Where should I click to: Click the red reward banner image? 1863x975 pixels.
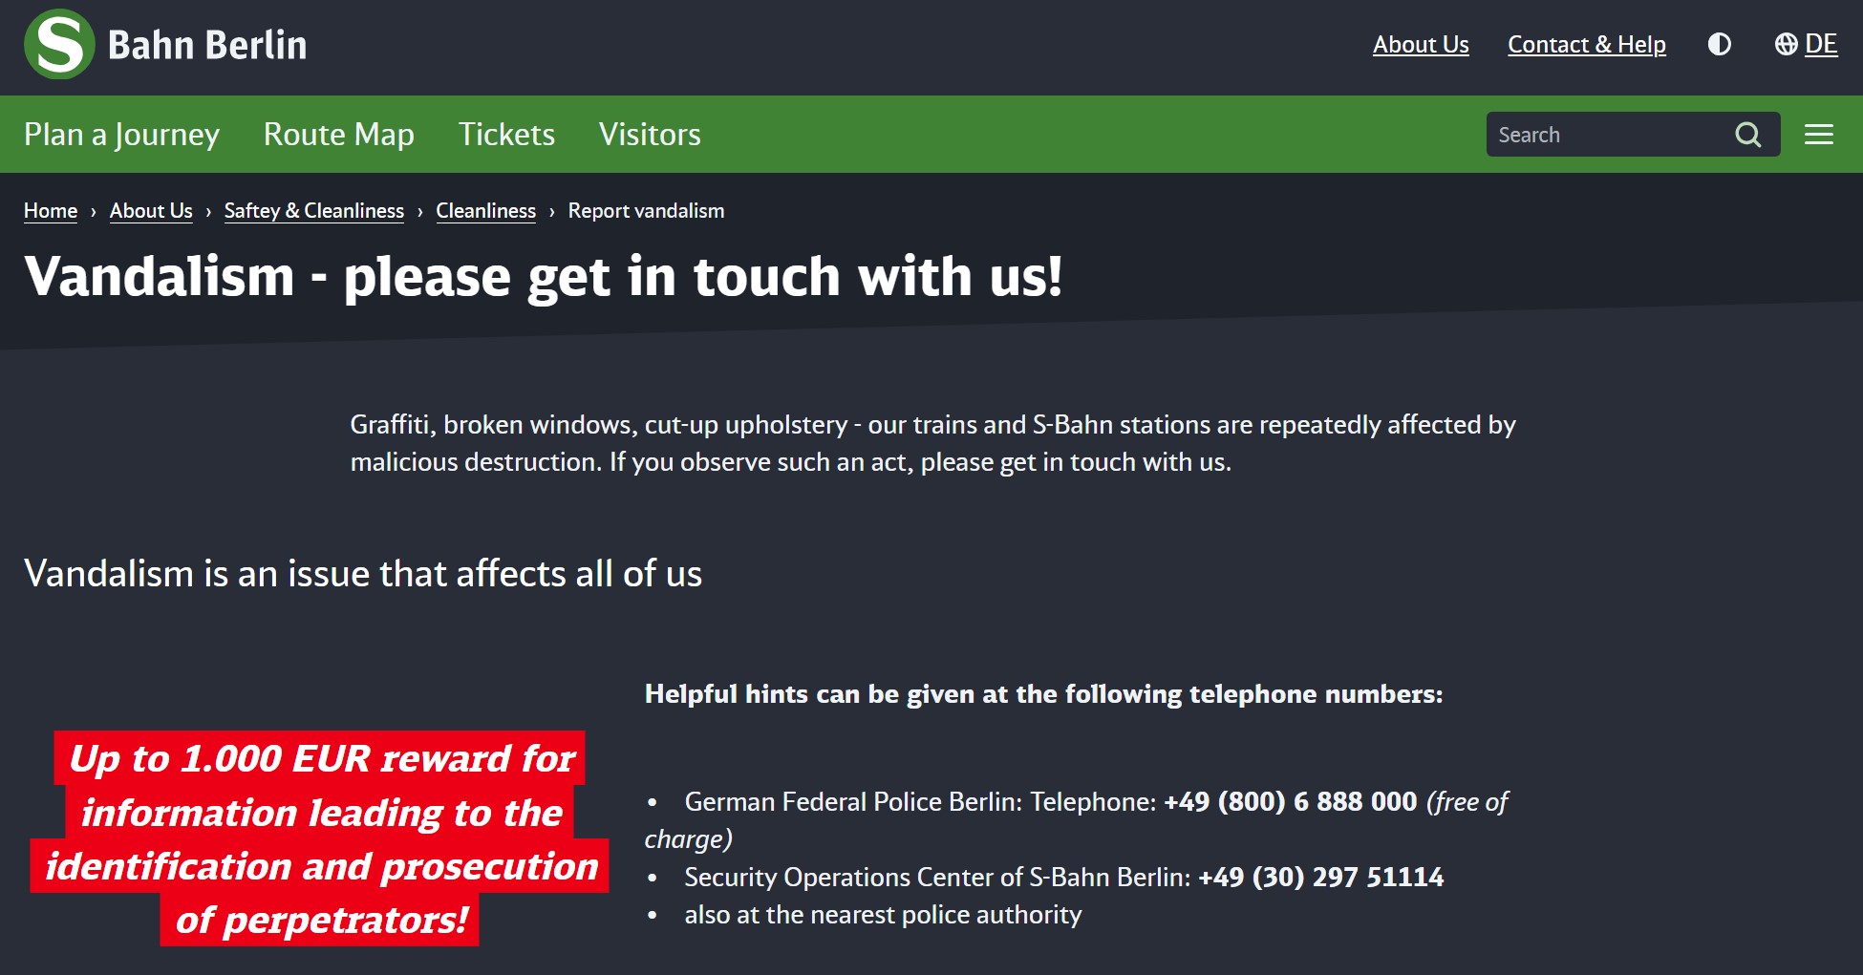click(320, 838)
